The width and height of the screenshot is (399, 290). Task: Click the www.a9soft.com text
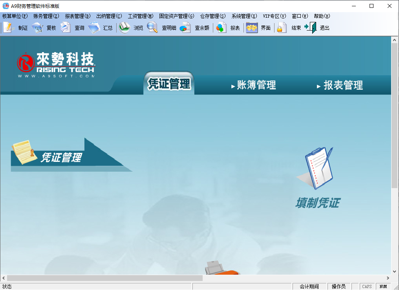56,76
